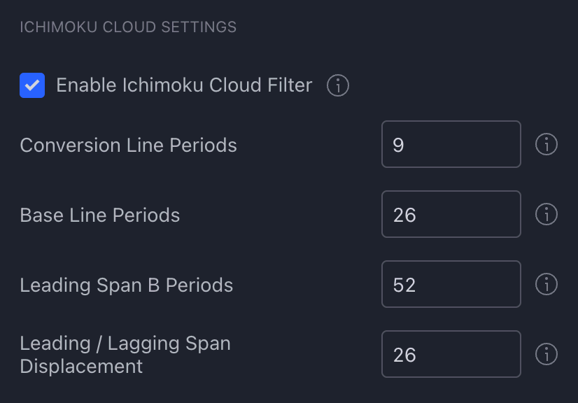Click the Conversion Line Periods label

pyautogui.click(x=128, y=145)
